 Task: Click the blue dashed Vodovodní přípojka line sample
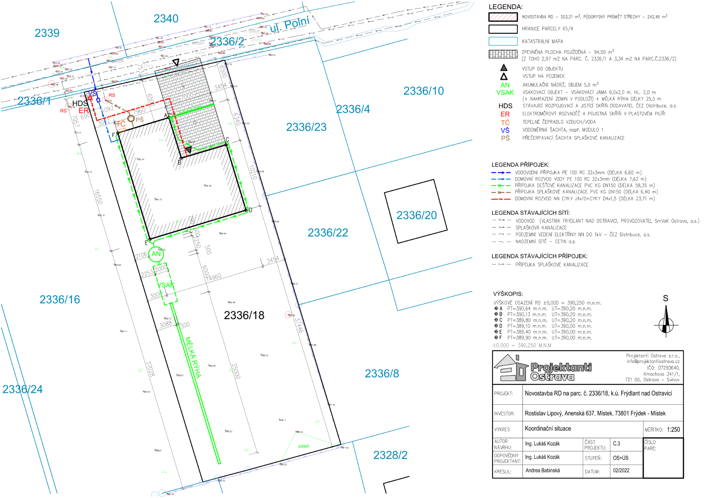[x=501, y=172]
